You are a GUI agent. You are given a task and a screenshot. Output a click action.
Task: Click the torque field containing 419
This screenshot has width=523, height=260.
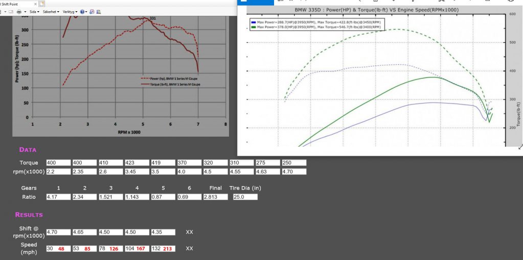pyautogui.click(x=163, y=163)
